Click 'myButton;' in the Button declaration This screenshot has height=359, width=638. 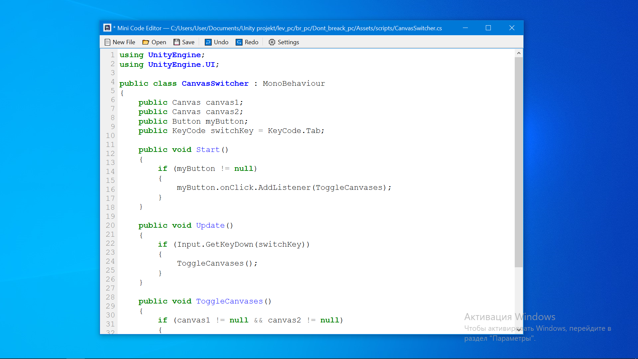pyautogui.click(x=227, y=121)
